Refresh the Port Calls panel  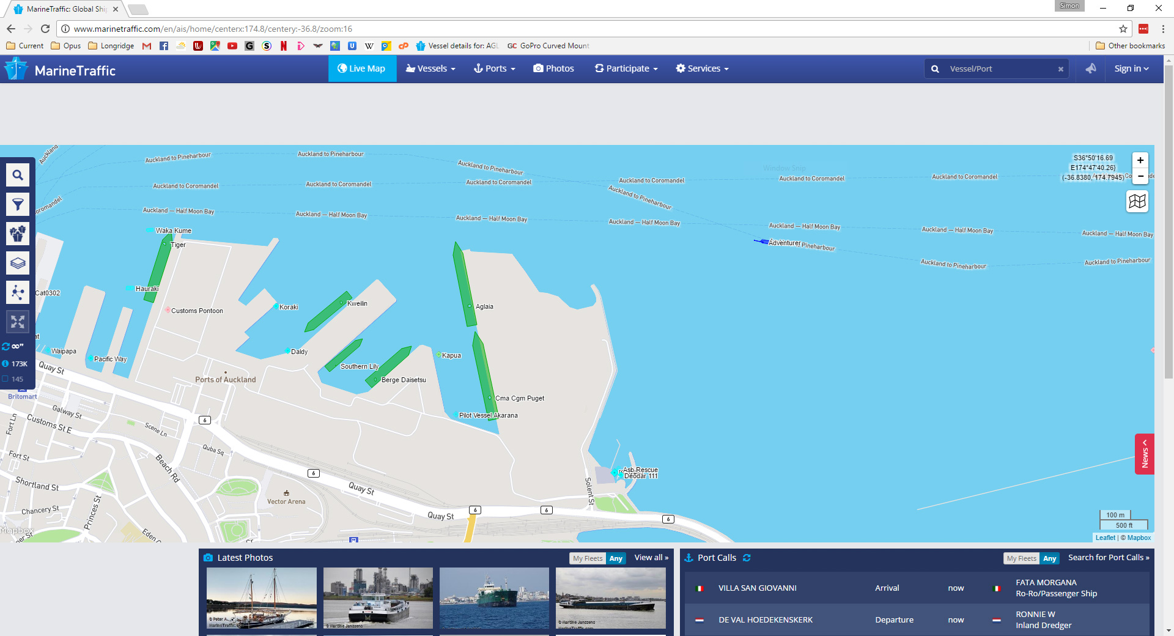click(747, 558)
